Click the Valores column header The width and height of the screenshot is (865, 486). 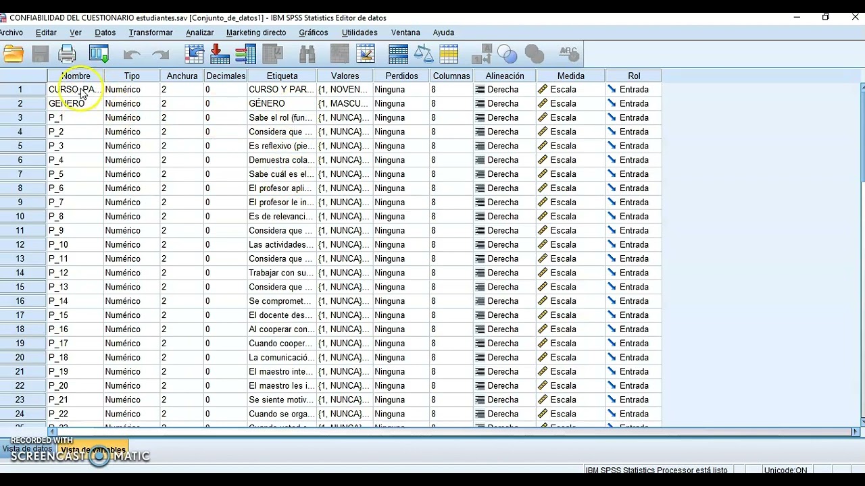coord(345,76)
